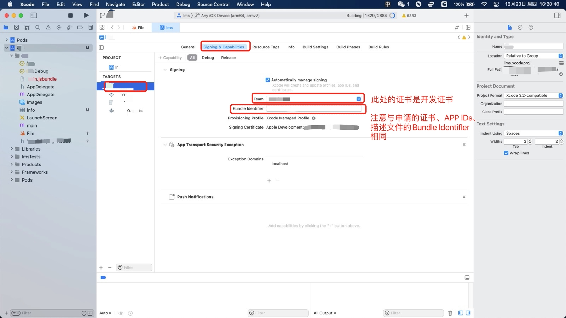The image size is (566, 318).
Task: Show the console pane toggle
Action: click(468, 313)
